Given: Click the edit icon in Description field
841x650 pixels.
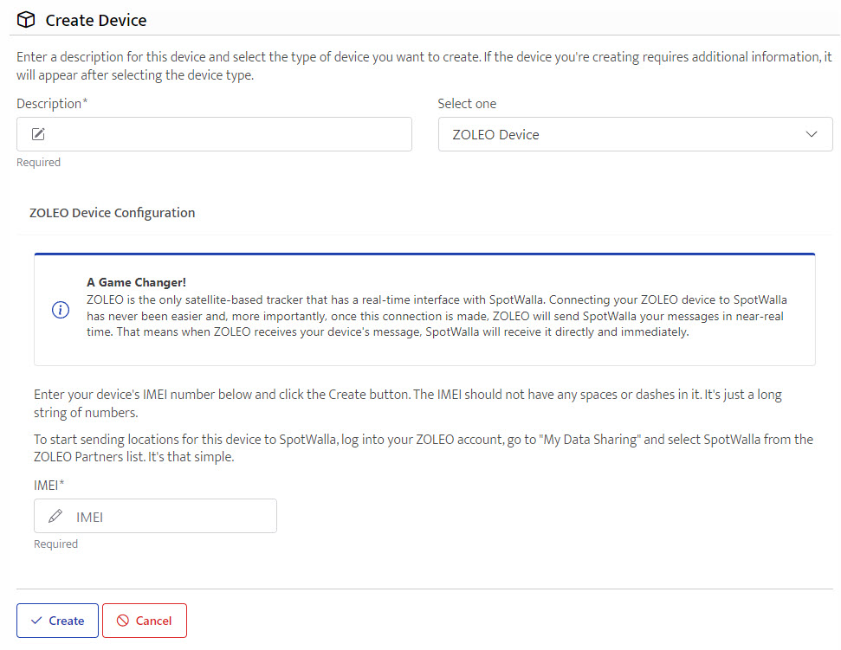Looking at the screenshot, I should coord(38,134).
